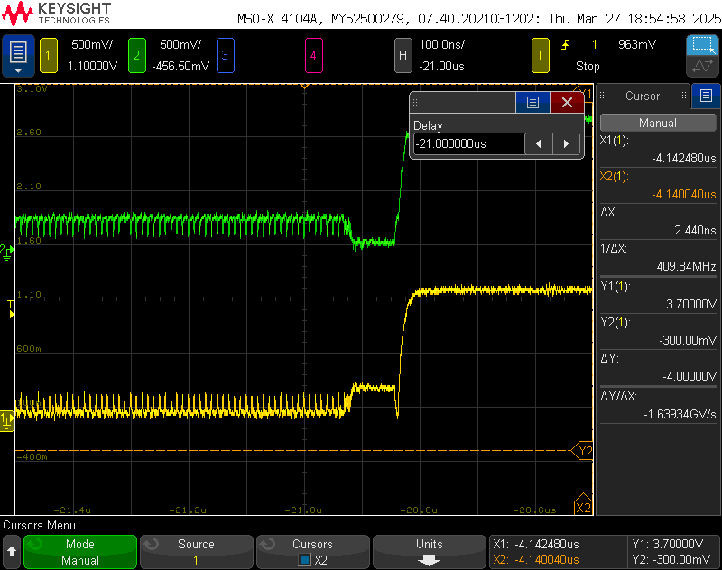
Task: Click the trigger level T marker
Action: (x=11, y=308)
